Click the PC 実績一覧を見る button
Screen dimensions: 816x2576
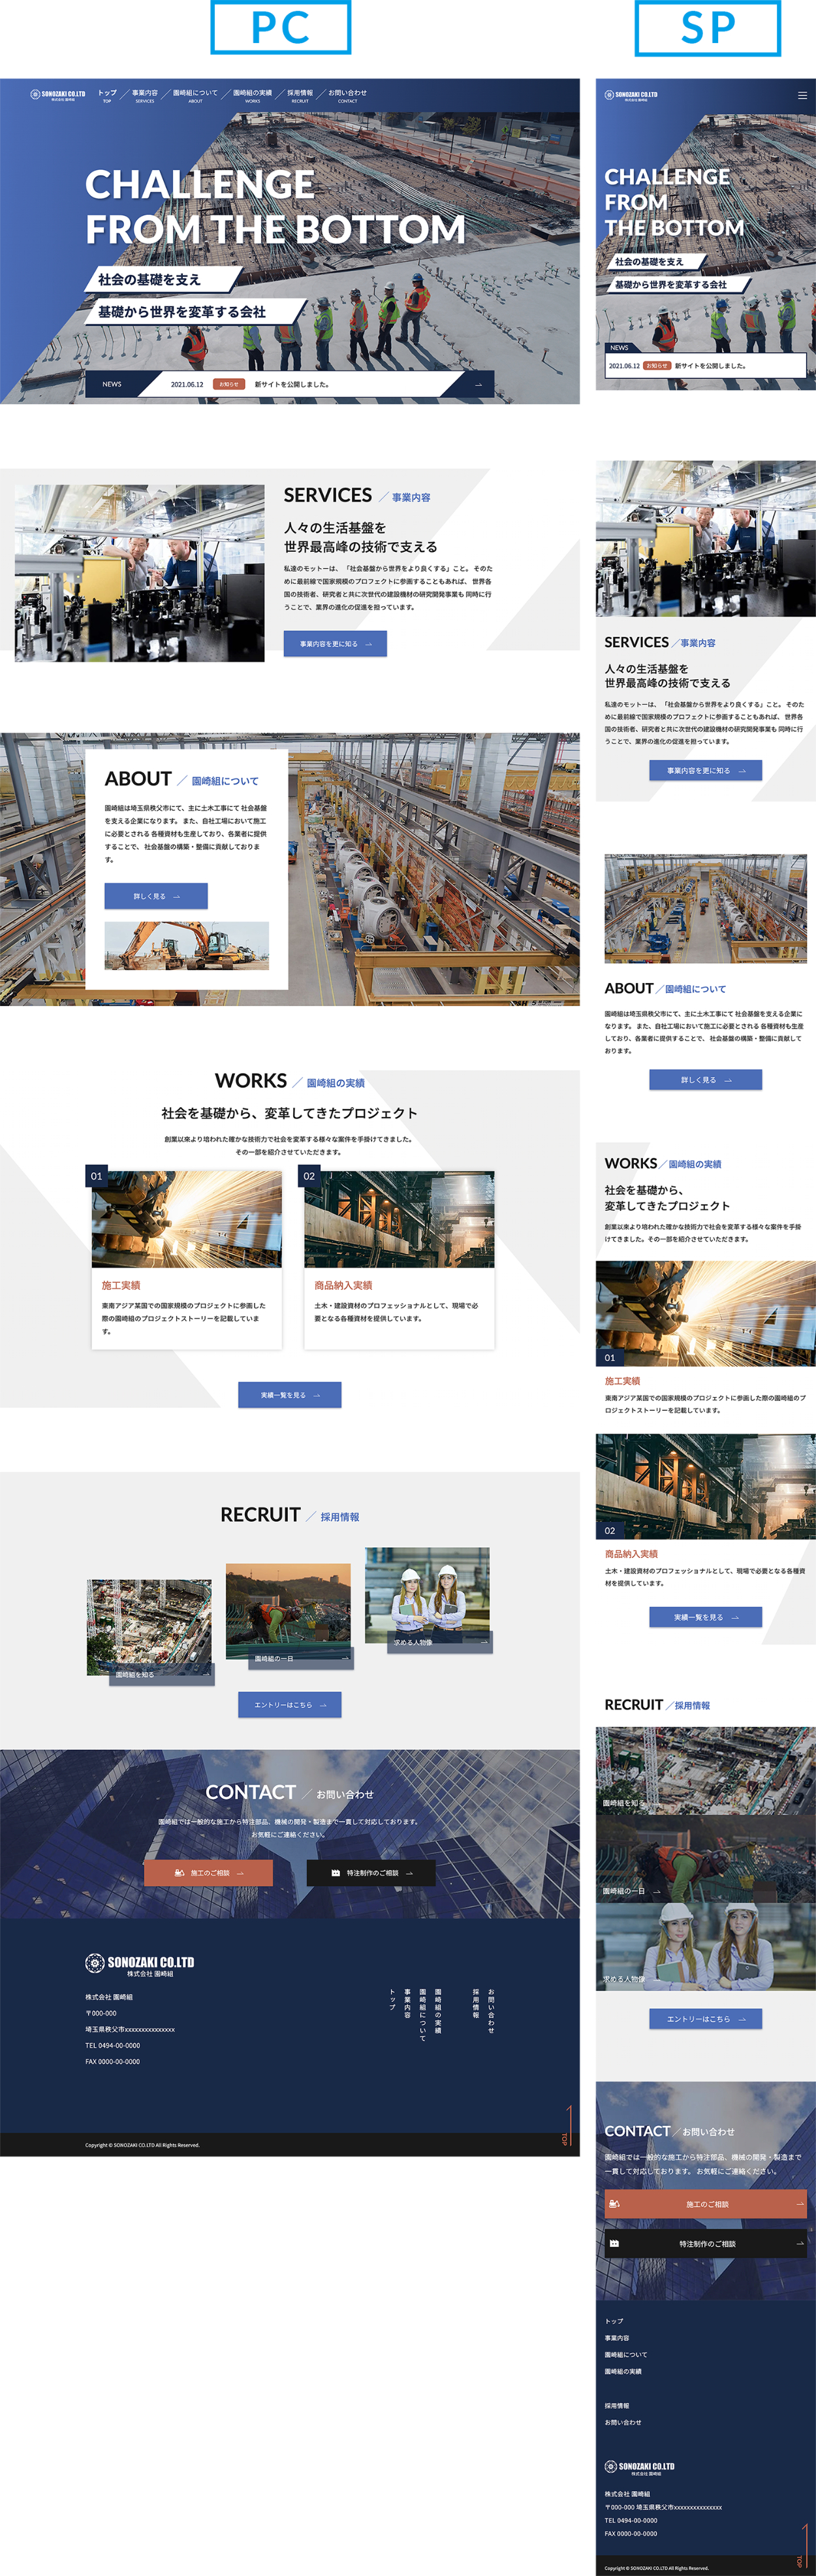(x=290, y=1395)
